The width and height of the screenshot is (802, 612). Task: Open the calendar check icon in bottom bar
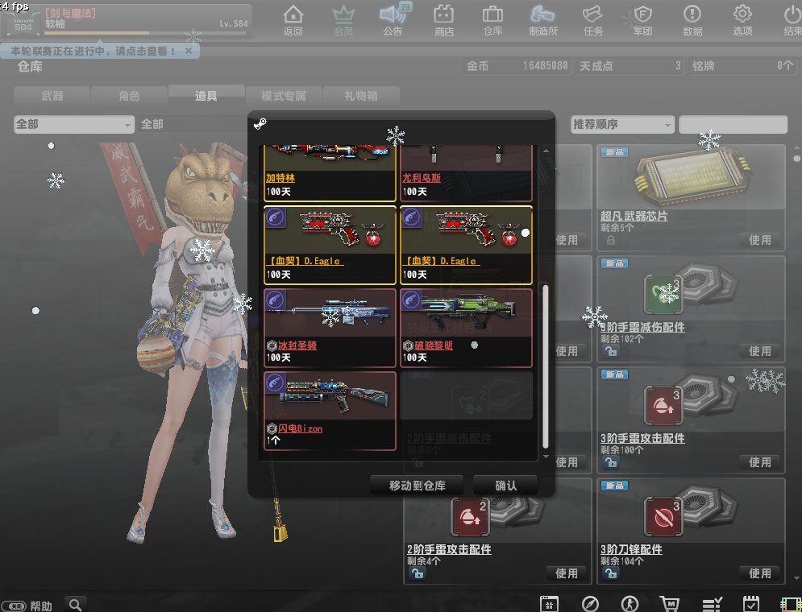tap(751, 604)
